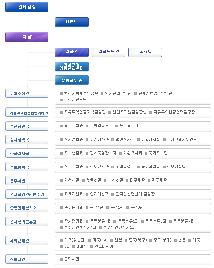
Task: Open the 조사총괄과 link
Action: point(74,153)
